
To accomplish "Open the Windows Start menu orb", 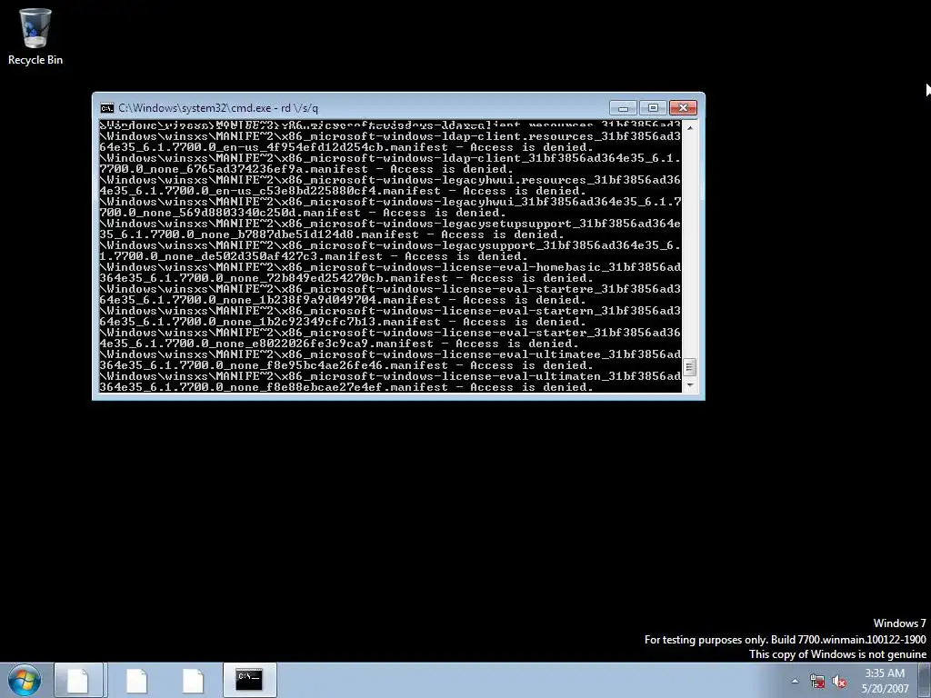I will pos(25,680).
